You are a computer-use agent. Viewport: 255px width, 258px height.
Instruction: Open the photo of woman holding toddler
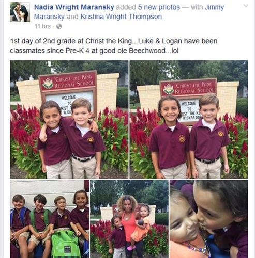tap(129, 219)
